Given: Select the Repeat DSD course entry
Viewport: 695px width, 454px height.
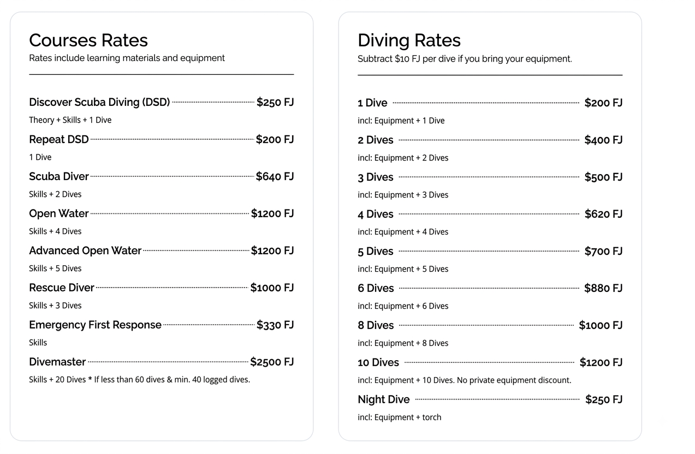Looking at the screenshot, I should (59, 139).
